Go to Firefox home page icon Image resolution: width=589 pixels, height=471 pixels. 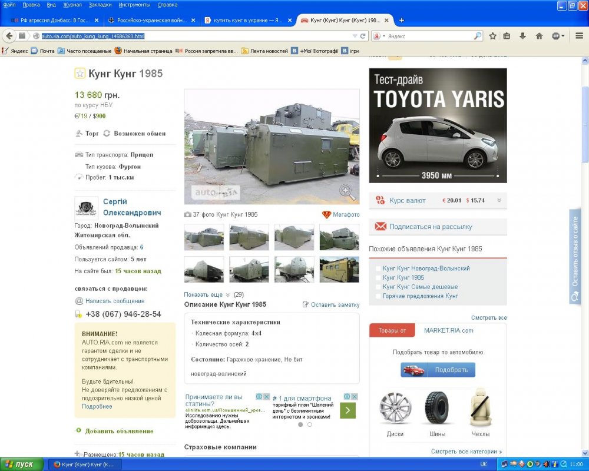point(539,36)
